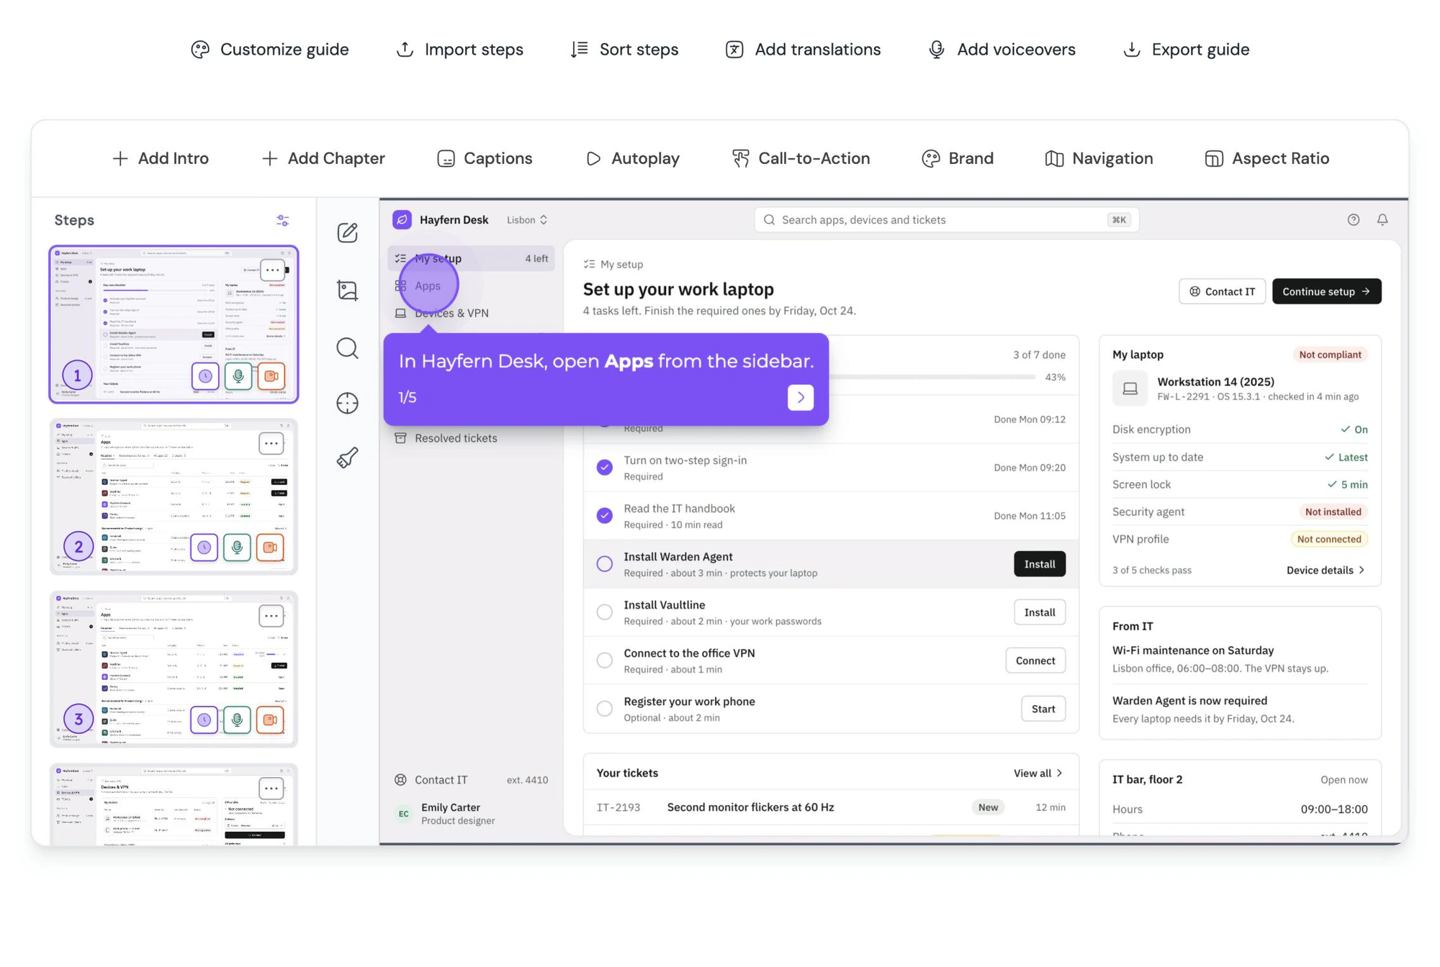Set duration with step 1 clock icon
Screen dimensions: 1440x967
[x=206, y=376]
